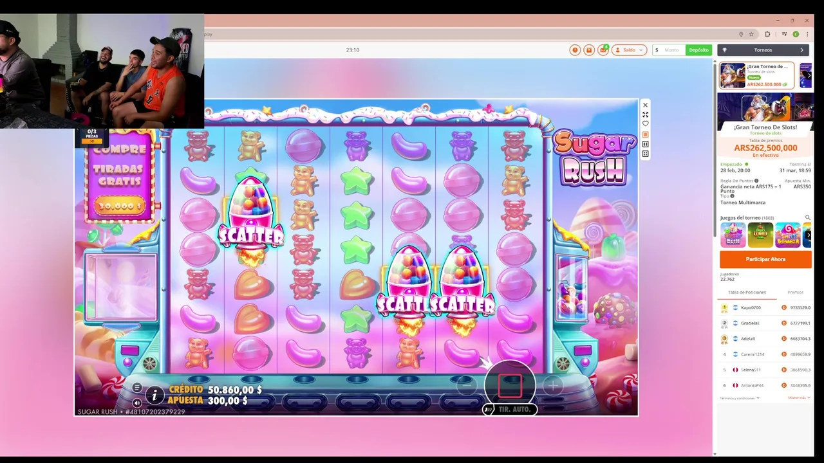Viewport: 824px width, 463px height.
Task: Expand the Mostrar más link
Action: [798, 397]
